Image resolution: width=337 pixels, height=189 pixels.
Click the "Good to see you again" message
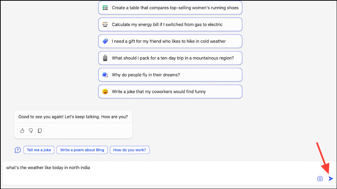point(73,117)
